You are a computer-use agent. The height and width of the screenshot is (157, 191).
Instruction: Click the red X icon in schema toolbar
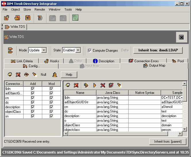point(103,85)
